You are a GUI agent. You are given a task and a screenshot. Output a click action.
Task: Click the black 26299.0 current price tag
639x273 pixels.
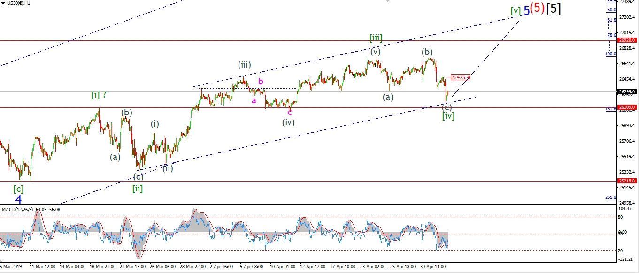[627, 92]
